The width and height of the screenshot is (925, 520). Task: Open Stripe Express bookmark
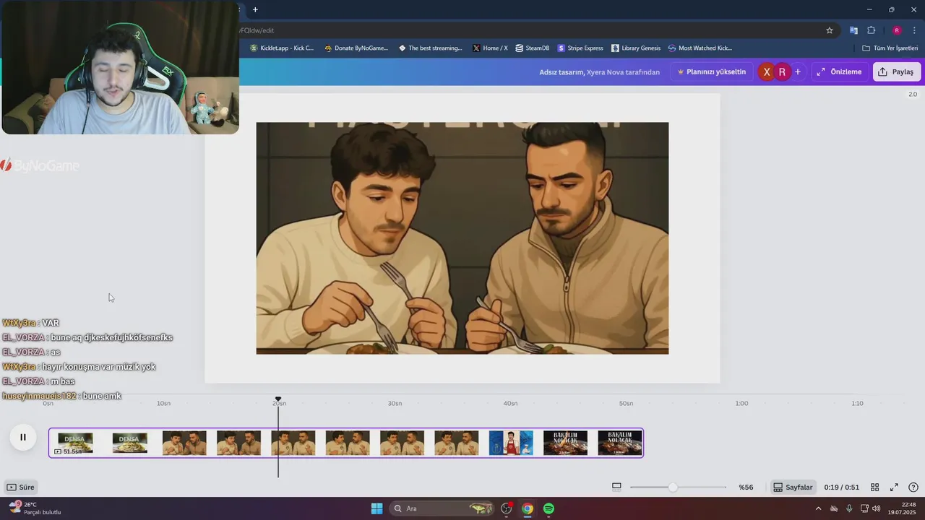pos(580,48)
